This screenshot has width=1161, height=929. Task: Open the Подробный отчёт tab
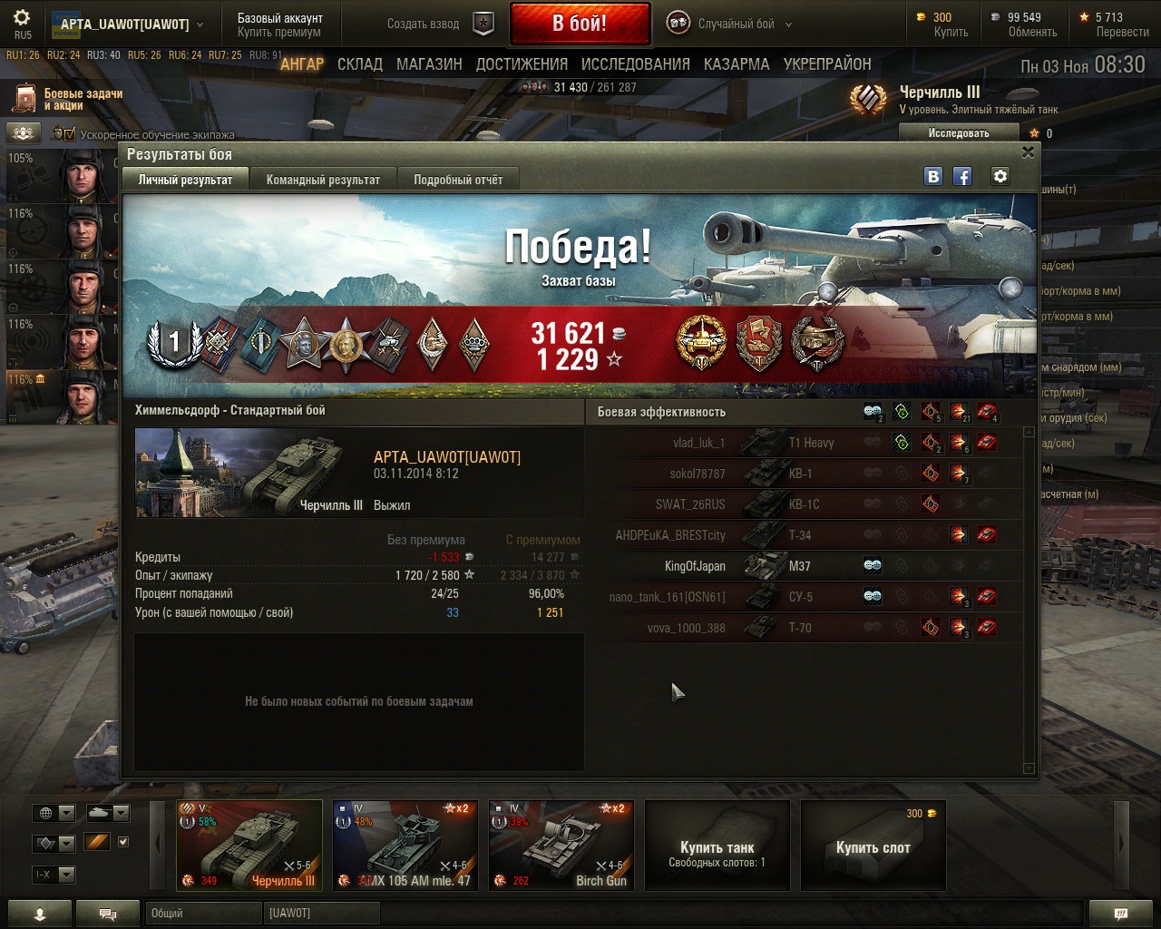458,180
